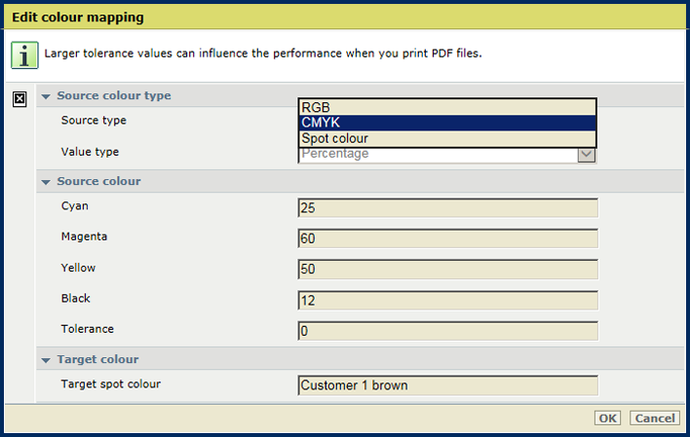Click the Target colour heading text

97,359
